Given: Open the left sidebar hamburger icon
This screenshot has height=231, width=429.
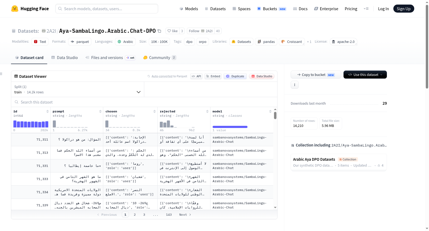Looking at the screenshot, I should (1, 74).
